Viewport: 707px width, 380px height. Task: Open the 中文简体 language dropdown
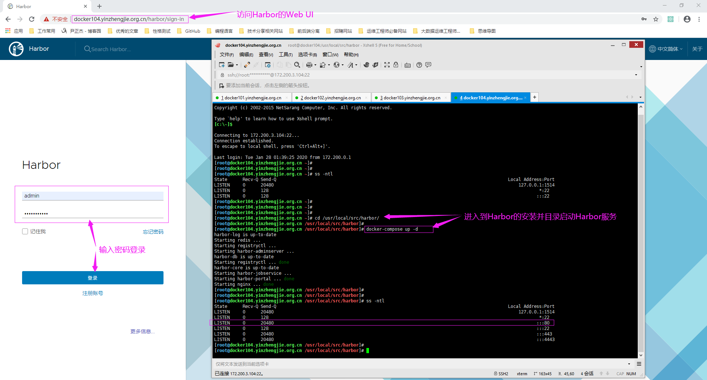[666, 49]
